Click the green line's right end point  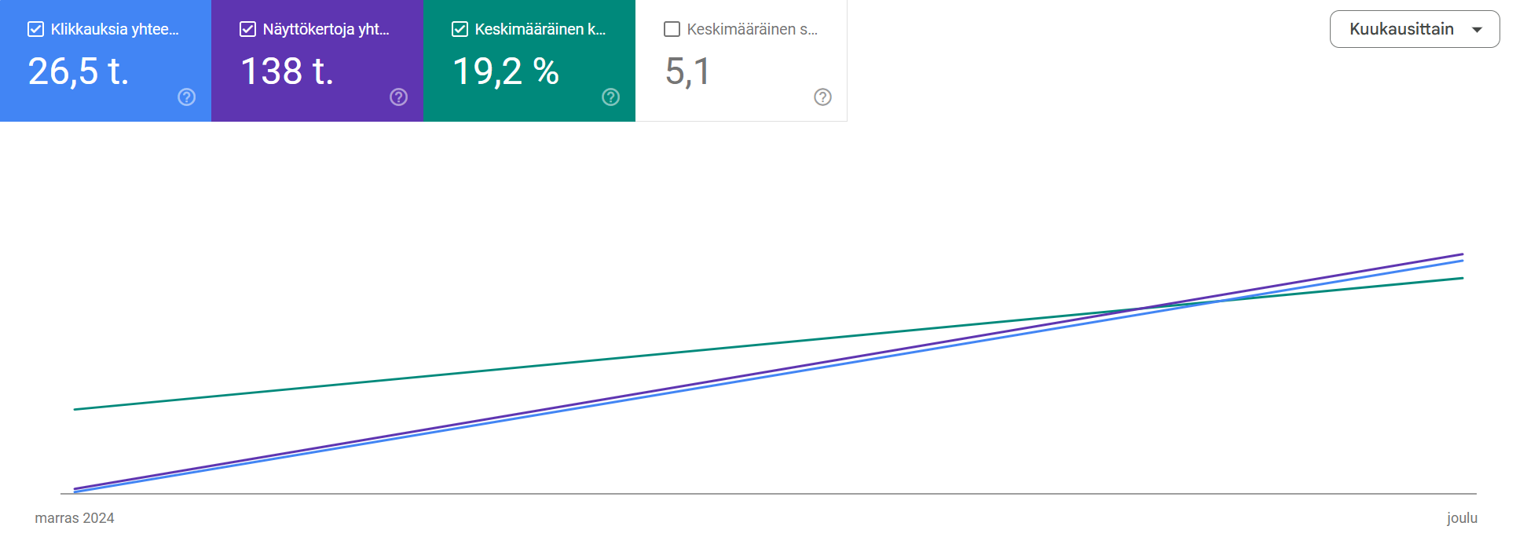click(x=1462, y=279)
